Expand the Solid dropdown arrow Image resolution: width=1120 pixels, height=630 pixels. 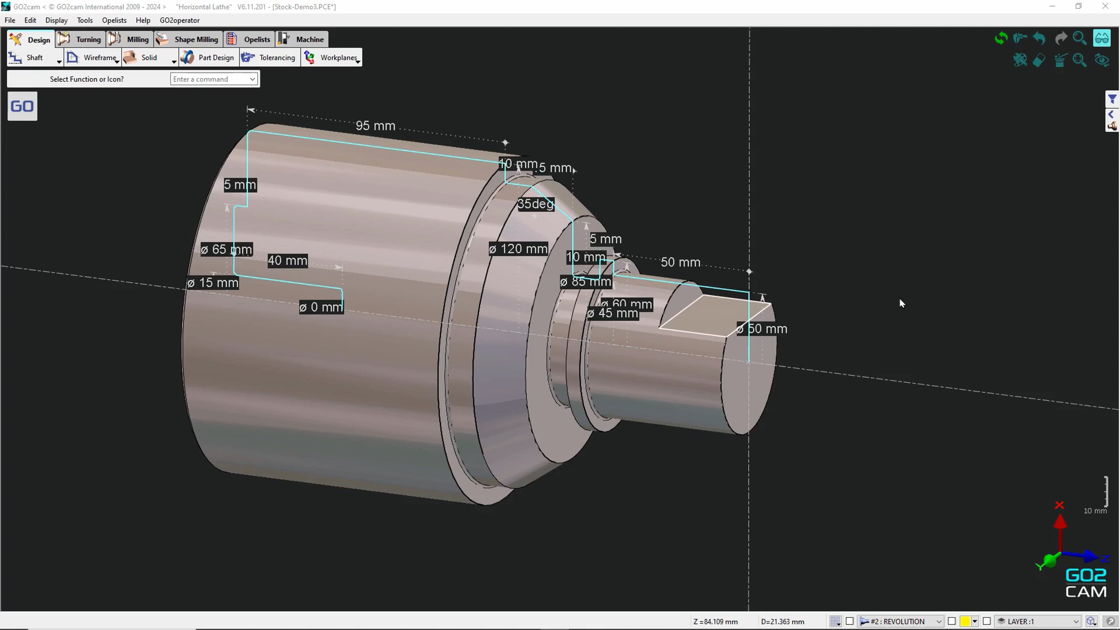pyautogui.click(x=174, y=61)
